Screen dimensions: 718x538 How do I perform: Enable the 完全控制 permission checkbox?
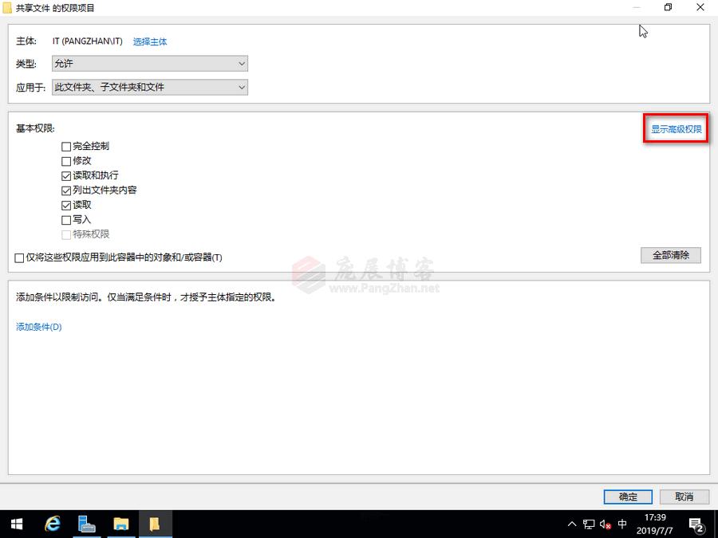[66, 146]
